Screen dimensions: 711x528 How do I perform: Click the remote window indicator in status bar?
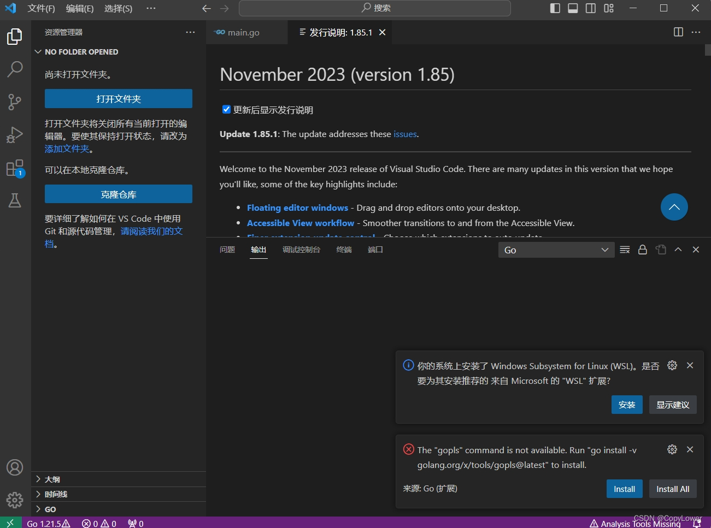[x=10, y=523]
